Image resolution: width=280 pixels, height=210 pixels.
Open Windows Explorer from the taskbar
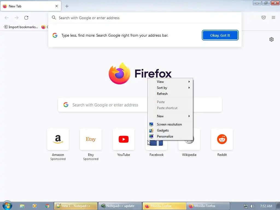22,206
